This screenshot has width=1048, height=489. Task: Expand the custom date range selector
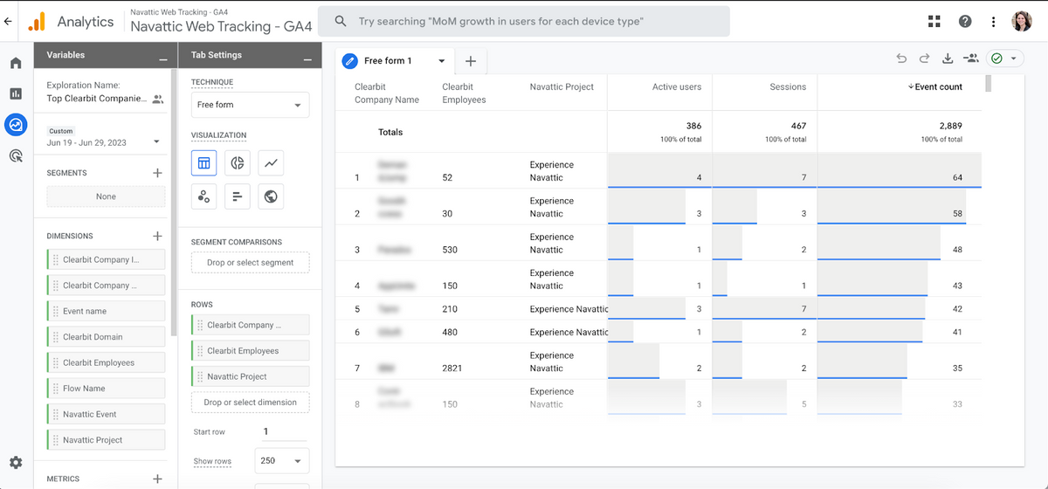tap(156, 141)
